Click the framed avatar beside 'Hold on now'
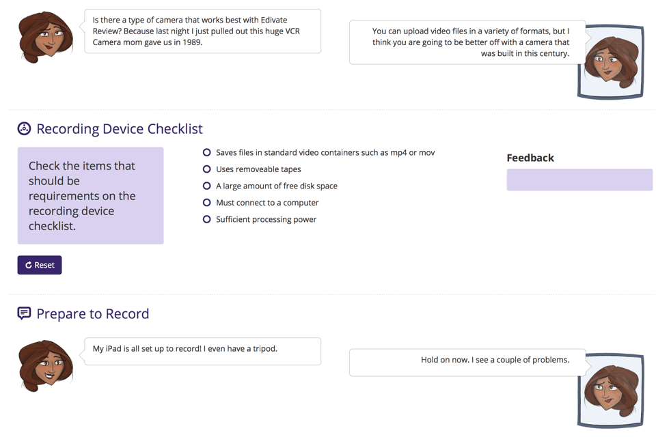The image size is (656, 437). [x=610, y=391]
